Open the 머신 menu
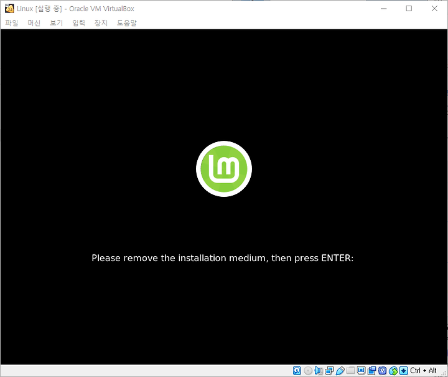Screen dimensions: 448x377 point(34,23)
